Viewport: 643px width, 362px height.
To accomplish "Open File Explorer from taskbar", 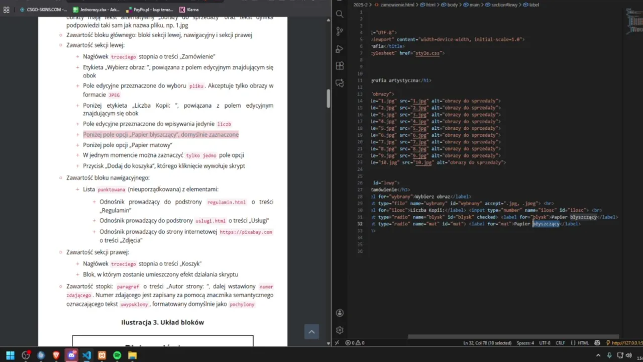I will (x=132, y=355).
